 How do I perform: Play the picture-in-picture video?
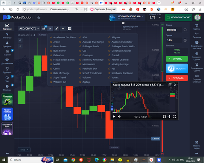pyautogui.click(x=114, y=117)
